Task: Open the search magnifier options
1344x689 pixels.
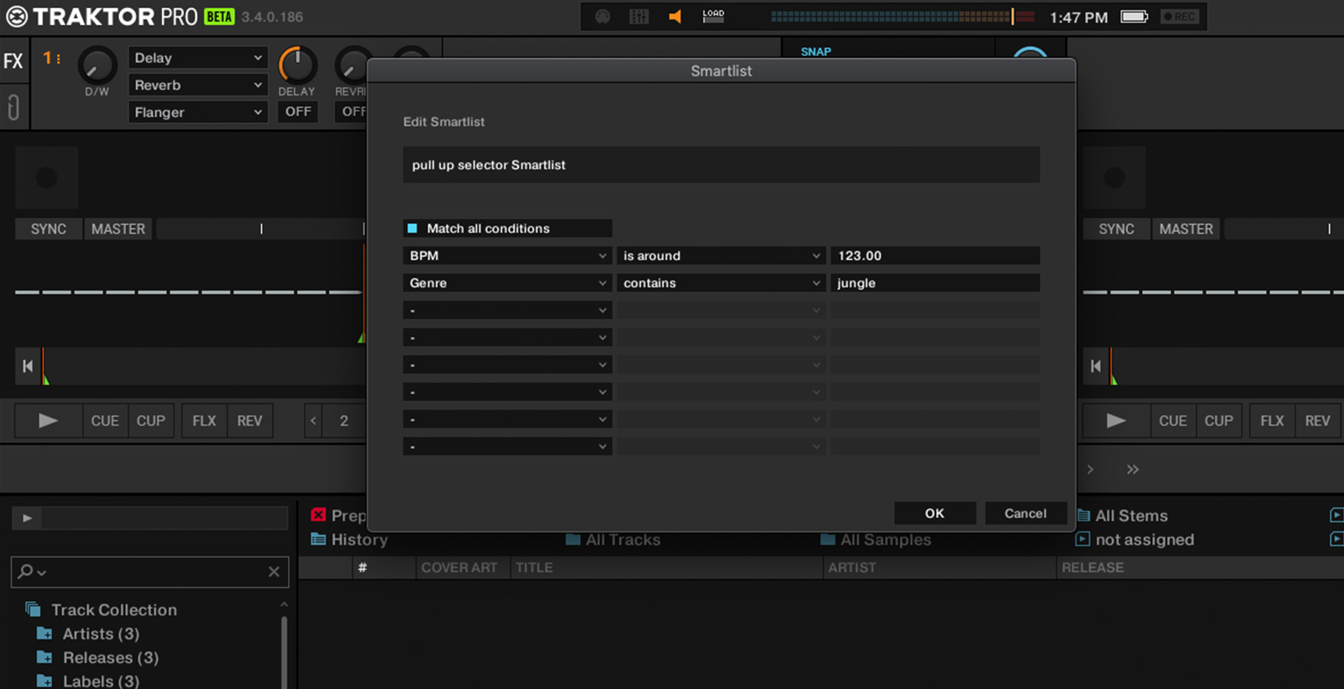Action: coord(31,571)
